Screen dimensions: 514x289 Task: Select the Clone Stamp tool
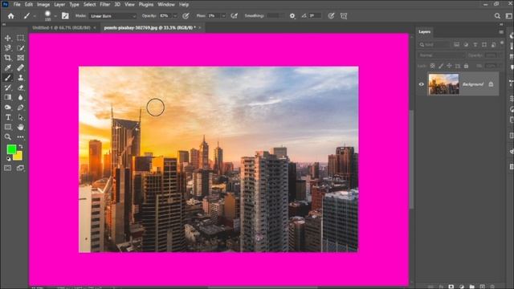(20, 78)
